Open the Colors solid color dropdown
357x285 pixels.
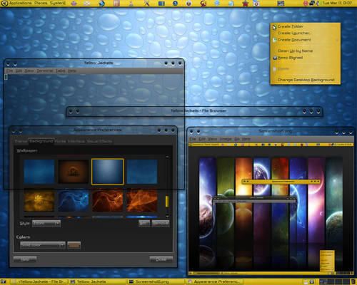42,245
